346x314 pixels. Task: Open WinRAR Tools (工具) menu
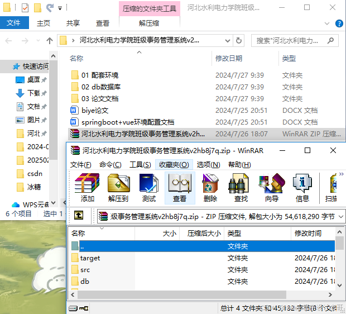tap(140, 165)
